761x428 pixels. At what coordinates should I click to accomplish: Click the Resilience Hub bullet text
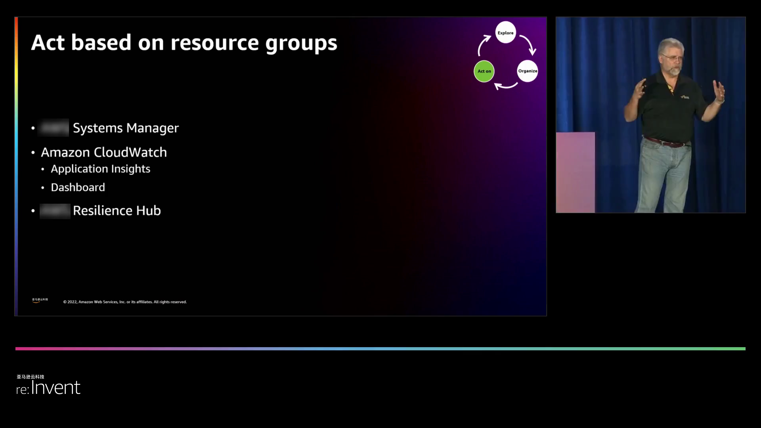pos(117,210)
